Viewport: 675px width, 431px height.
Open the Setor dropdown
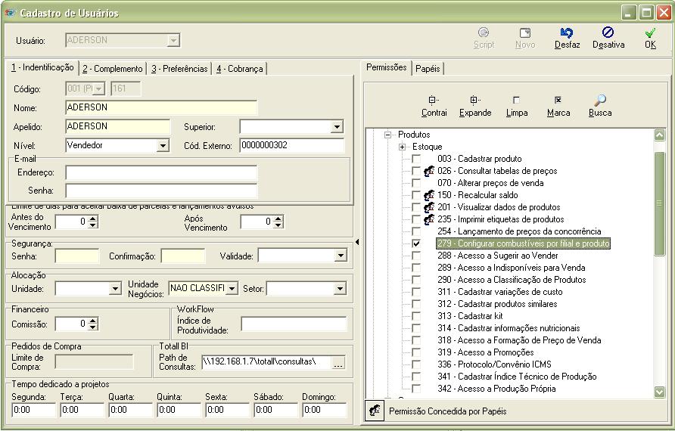coord(340,288)
